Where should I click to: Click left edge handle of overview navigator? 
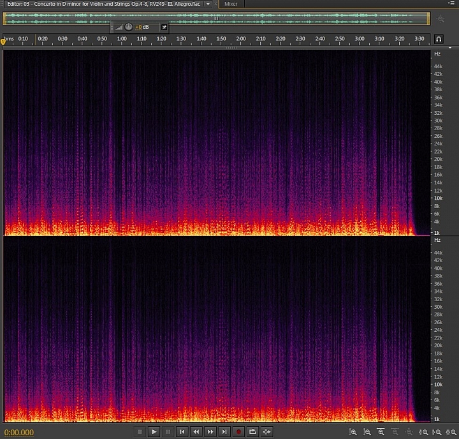click(x=4, y=19)
